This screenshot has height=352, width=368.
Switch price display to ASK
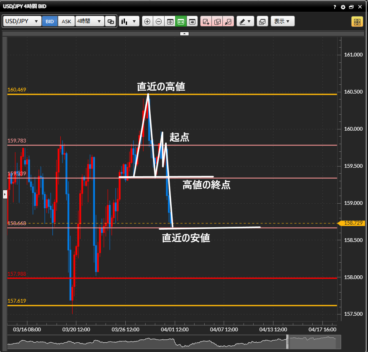click(x=67, y=21)
